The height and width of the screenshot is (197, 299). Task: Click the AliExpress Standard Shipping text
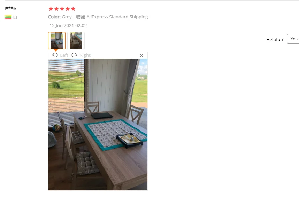pyautogui.click(x=117, y=17)
